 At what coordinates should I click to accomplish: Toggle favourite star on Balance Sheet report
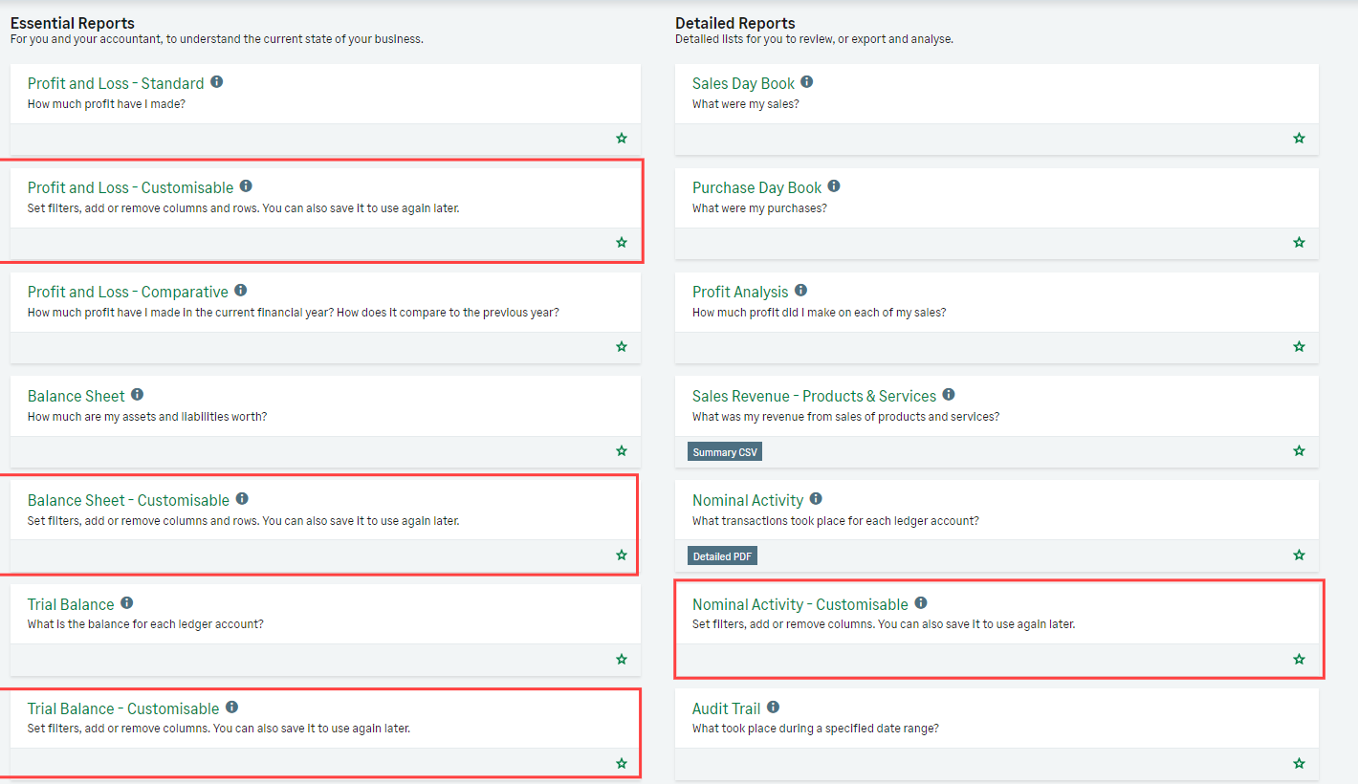(x=622, y=451)
